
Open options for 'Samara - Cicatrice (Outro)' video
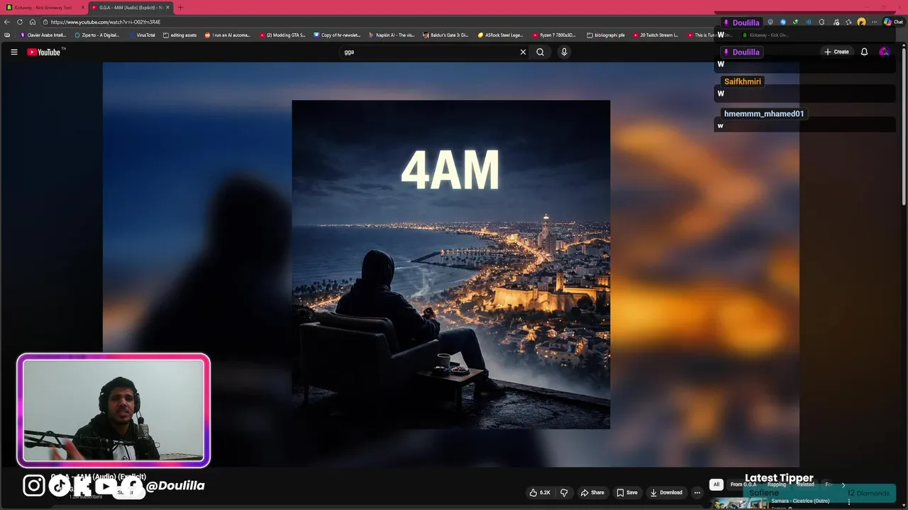pyautogui.click(x=849, y=501)
